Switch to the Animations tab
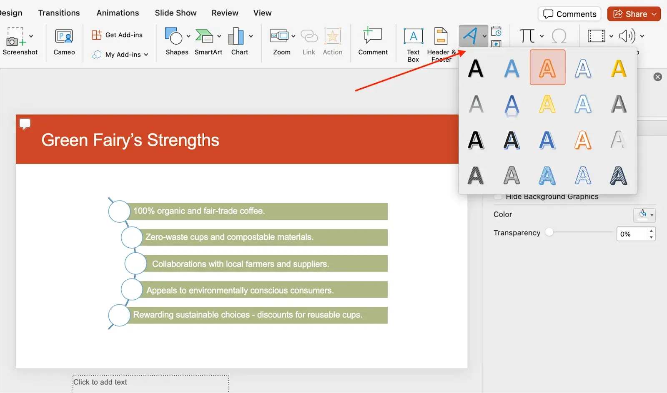667x393 pixels. [x=118, y=13]
